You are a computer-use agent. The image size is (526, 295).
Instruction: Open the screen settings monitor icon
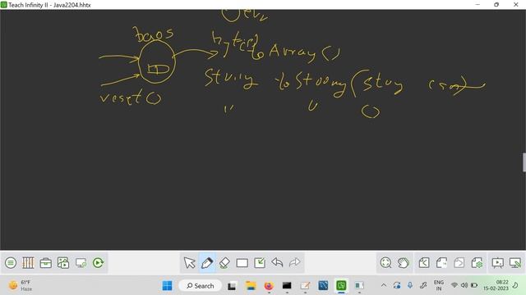tap(81, 263)
